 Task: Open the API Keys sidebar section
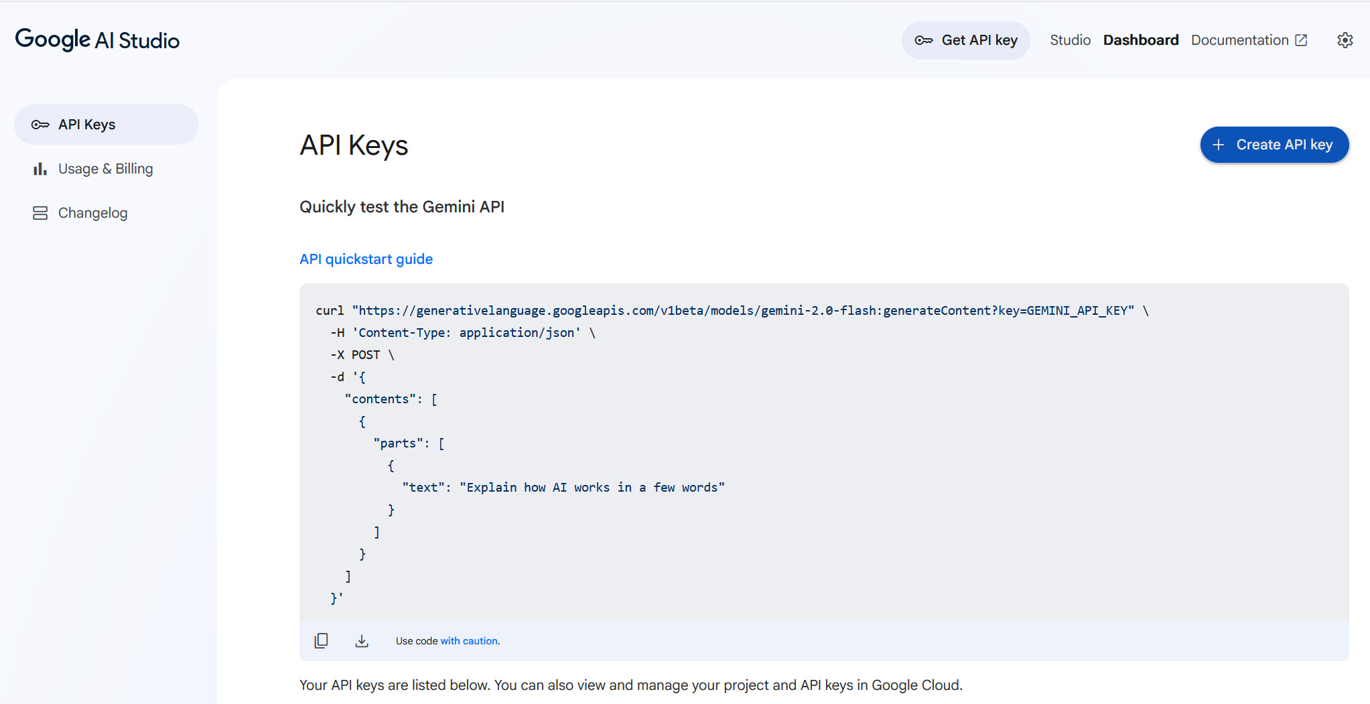click(88, 124)
